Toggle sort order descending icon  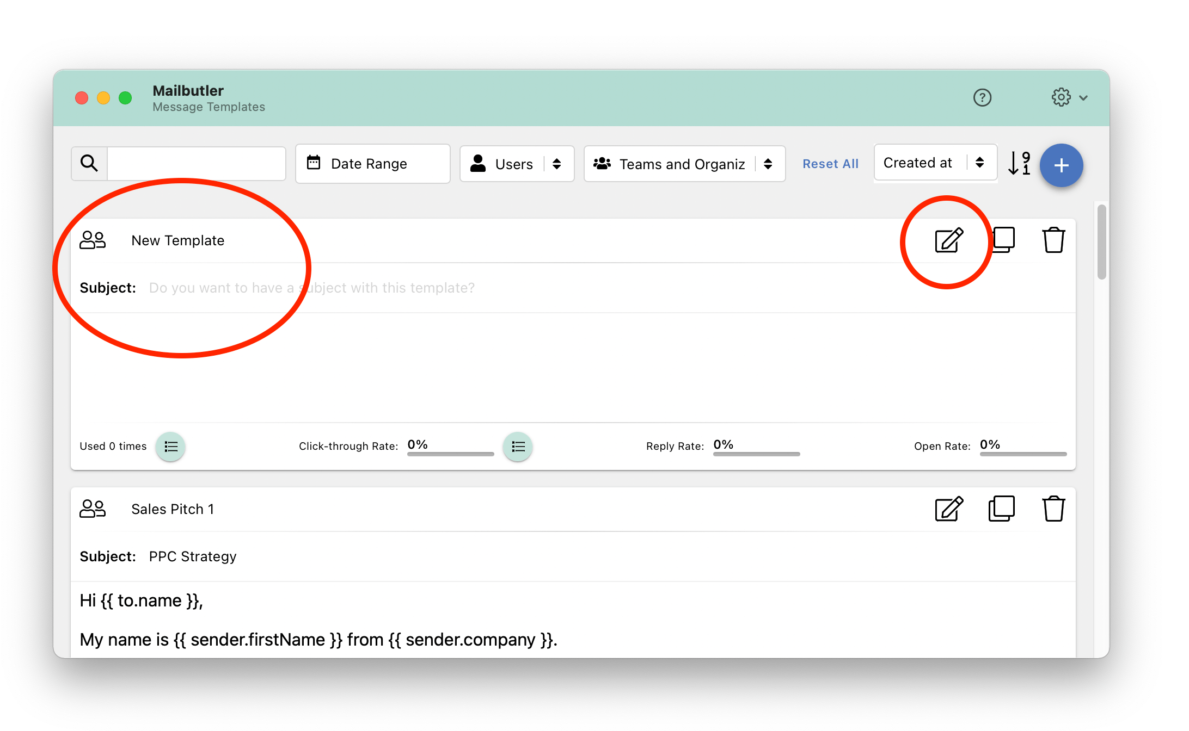tap(1019, 163)
